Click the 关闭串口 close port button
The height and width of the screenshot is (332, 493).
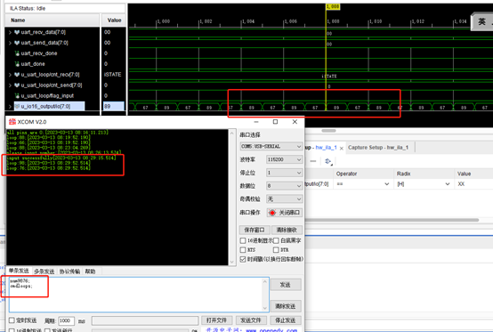pyautogui.click(x=285, y=213)
